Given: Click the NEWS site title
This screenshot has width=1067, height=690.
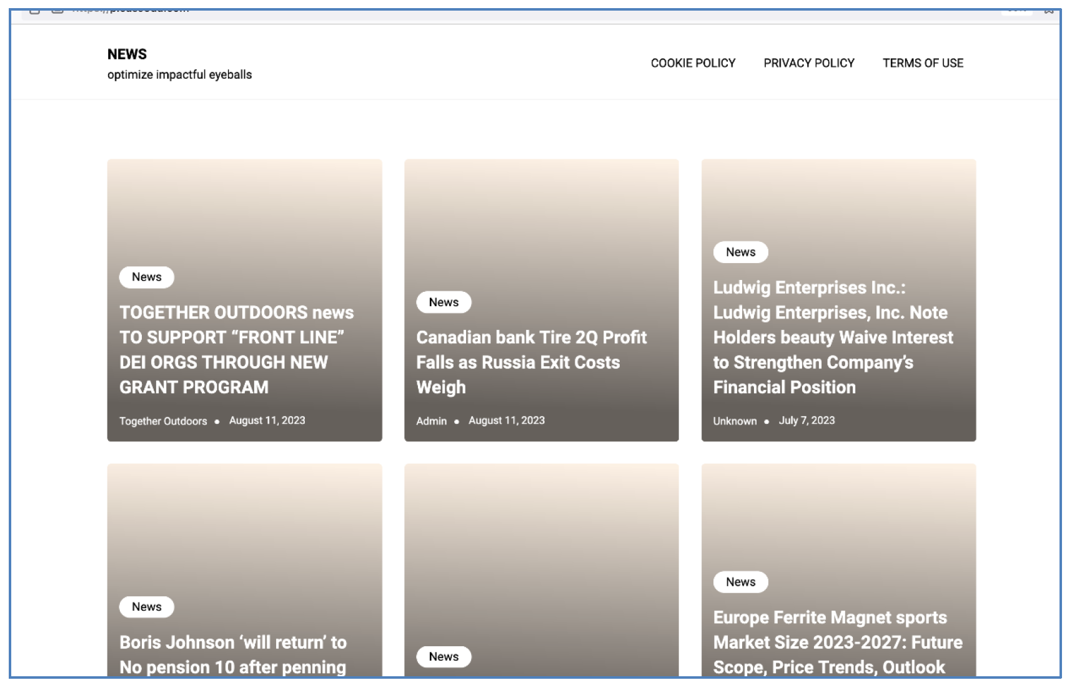Looking at the screenshot, I should 127,54.
